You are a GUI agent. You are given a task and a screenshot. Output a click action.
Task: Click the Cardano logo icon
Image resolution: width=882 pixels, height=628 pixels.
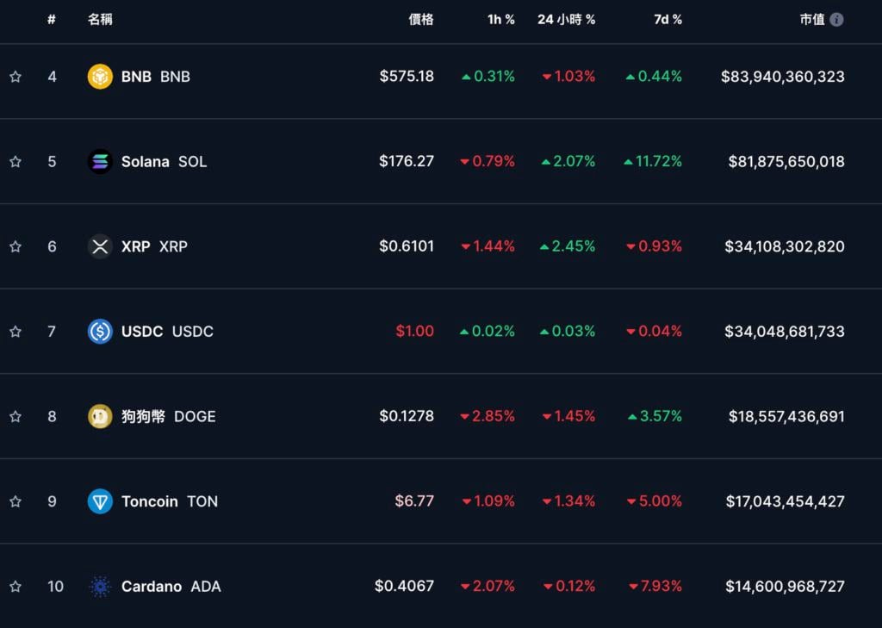click(100, 587)
